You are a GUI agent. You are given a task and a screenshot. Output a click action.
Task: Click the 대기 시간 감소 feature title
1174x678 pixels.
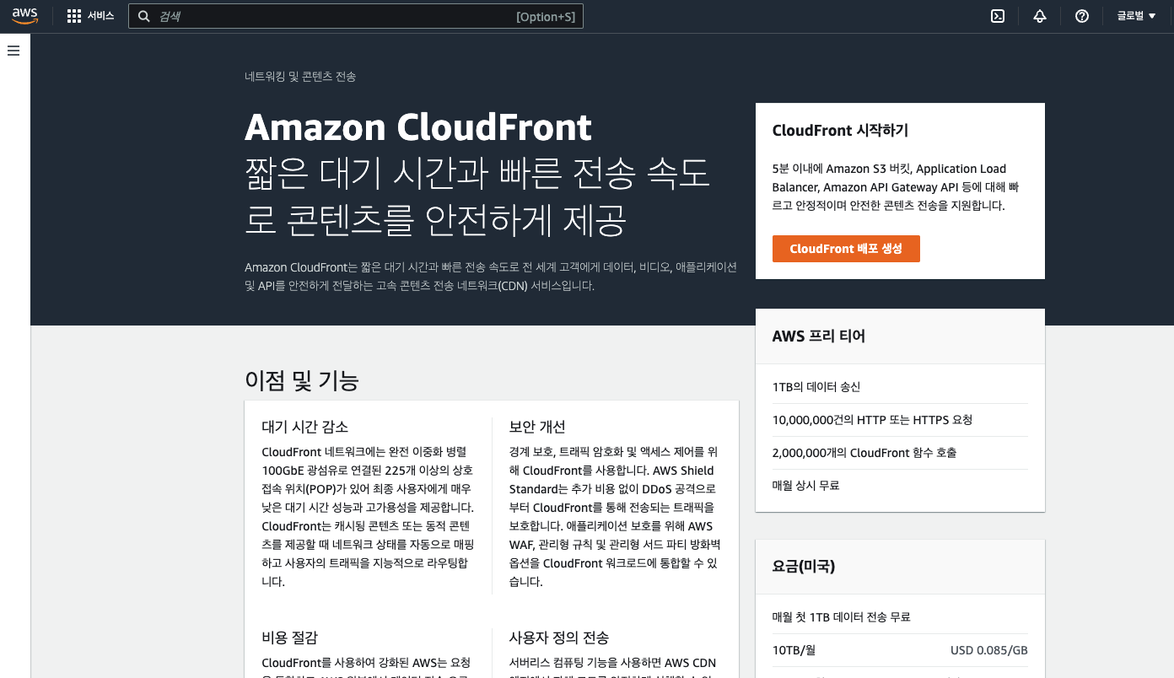305,427
